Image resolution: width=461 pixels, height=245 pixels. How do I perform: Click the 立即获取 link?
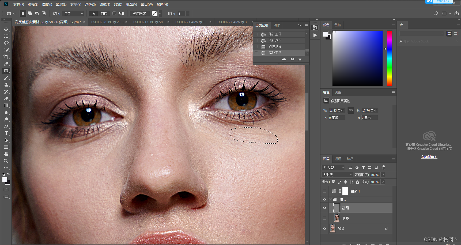click(429, 157)
